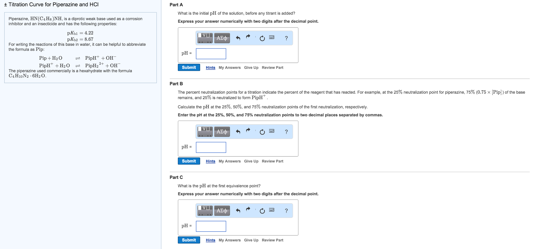
Task: Click Give Up in Part B
Action: coord(251,161)
